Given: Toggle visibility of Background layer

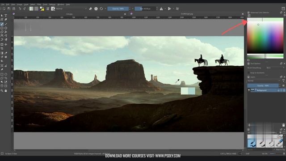Looking at the screenshot, I should pyautogui.click(x=249, y=90).
